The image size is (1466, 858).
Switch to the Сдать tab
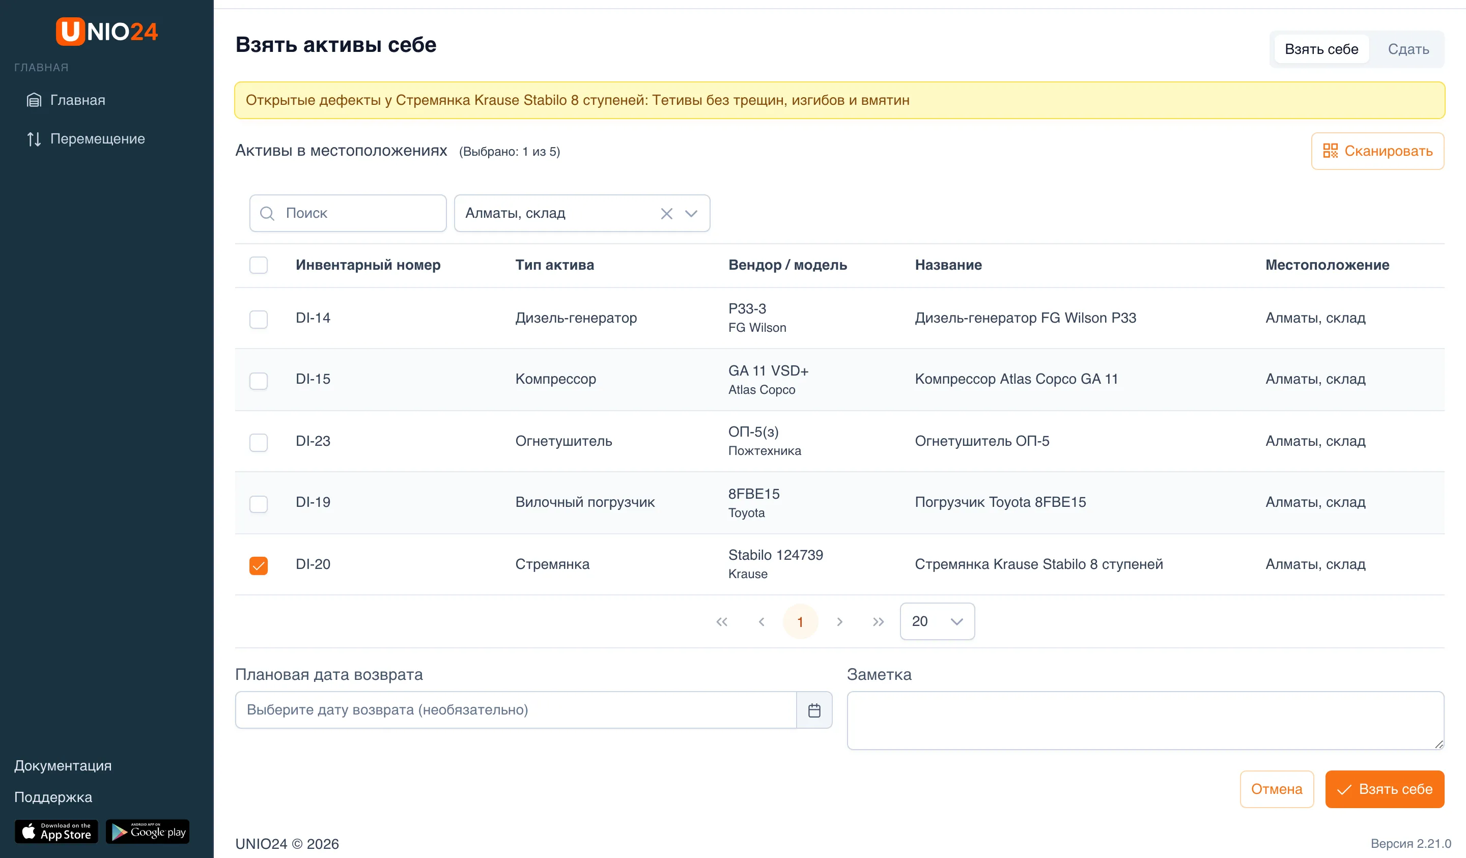click(x=1408, y=49)
